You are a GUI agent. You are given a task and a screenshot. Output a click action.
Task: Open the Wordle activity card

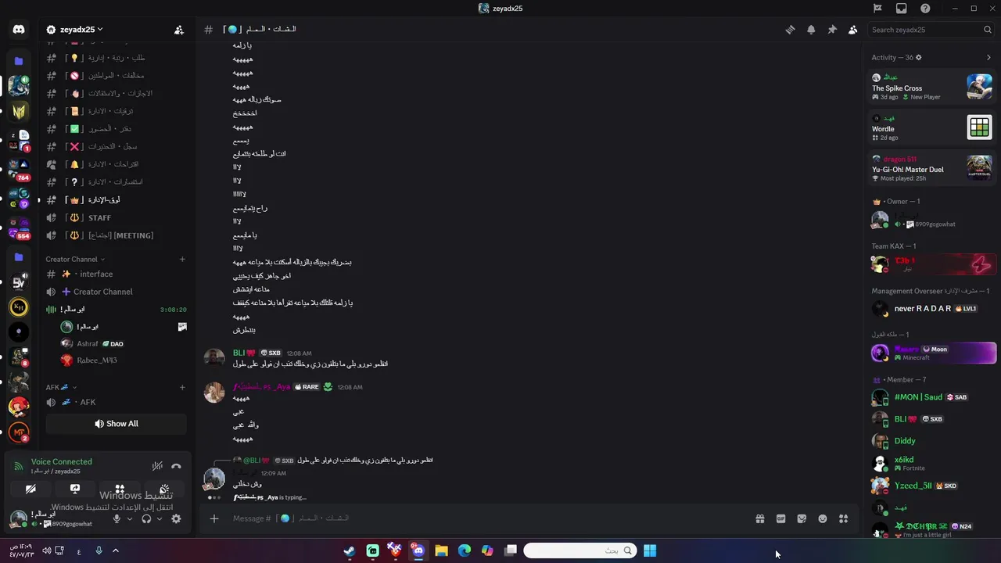pos(932,127)
